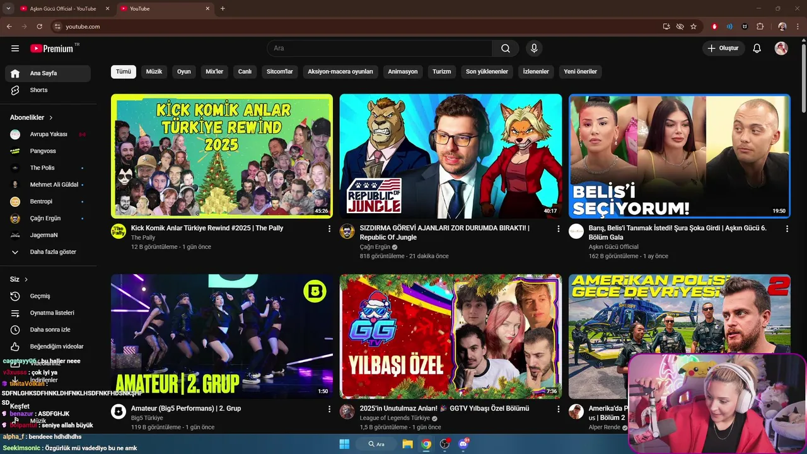Play Republic of Jungle video thumbnail

[x=451, y=156]
